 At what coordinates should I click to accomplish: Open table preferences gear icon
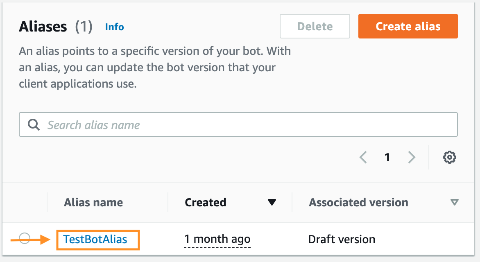click(449, 157)
